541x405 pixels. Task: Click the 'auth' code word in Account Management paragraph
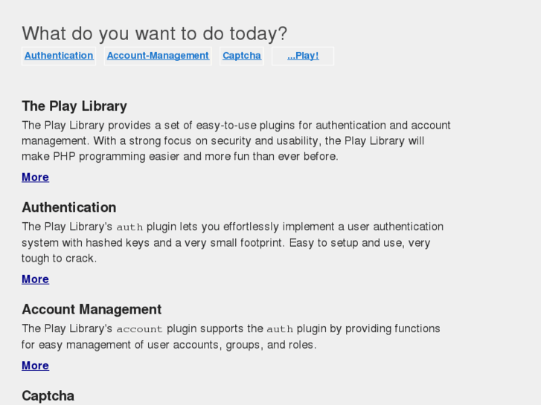280,329
